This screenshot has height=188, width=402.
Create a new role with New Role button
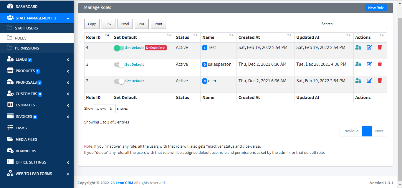[x=376, y=8]
